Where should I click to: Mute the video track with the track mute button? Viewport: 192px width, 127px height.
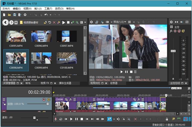tap(44, 100)
